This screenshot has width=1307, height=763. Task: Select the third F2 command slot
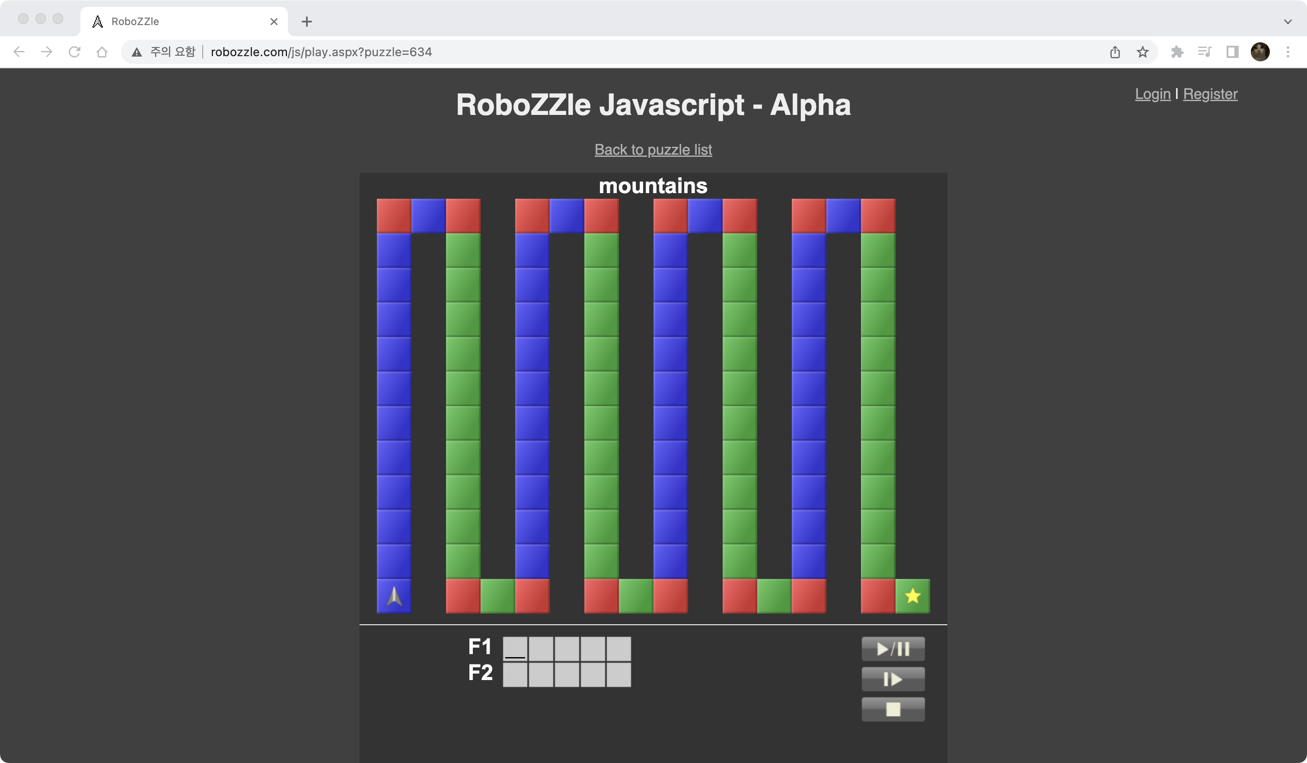567,675
